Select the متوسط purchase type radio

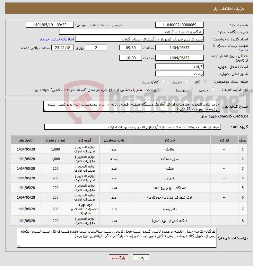coord(192,90)
